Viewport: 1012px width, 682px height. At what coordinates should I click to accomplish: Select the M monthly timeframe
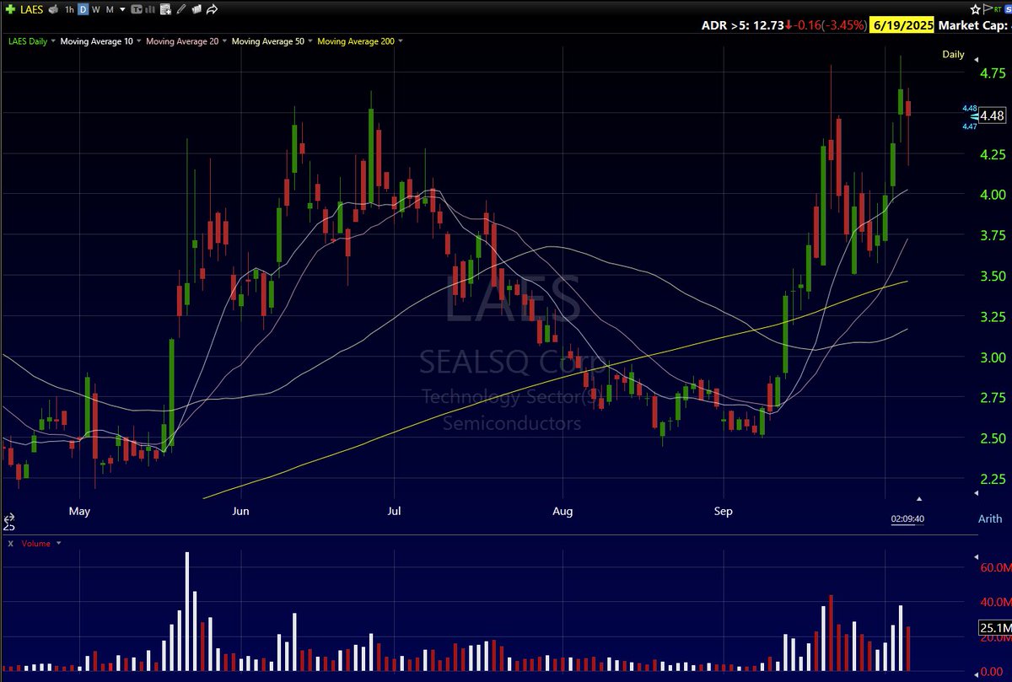click(110, 9)
